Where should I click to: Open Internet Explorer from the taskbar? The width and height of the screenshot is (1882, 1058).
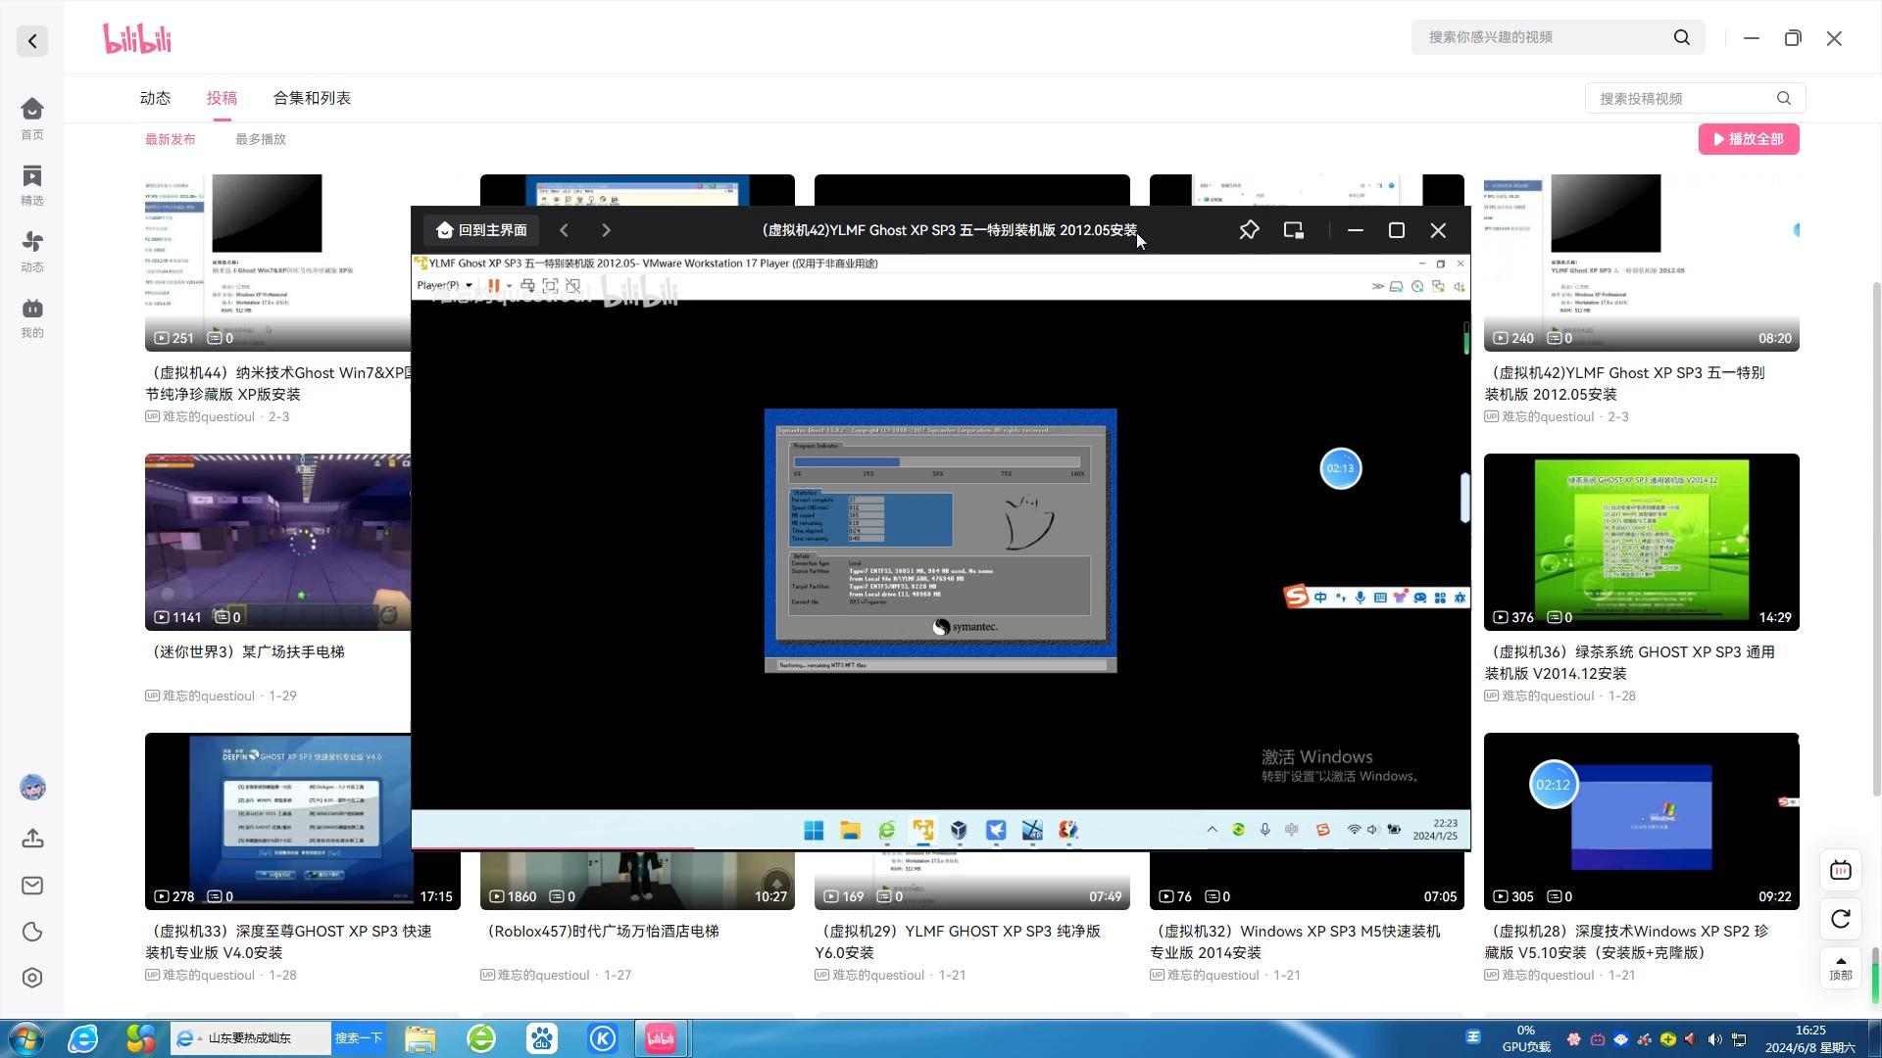point(83,1038)
